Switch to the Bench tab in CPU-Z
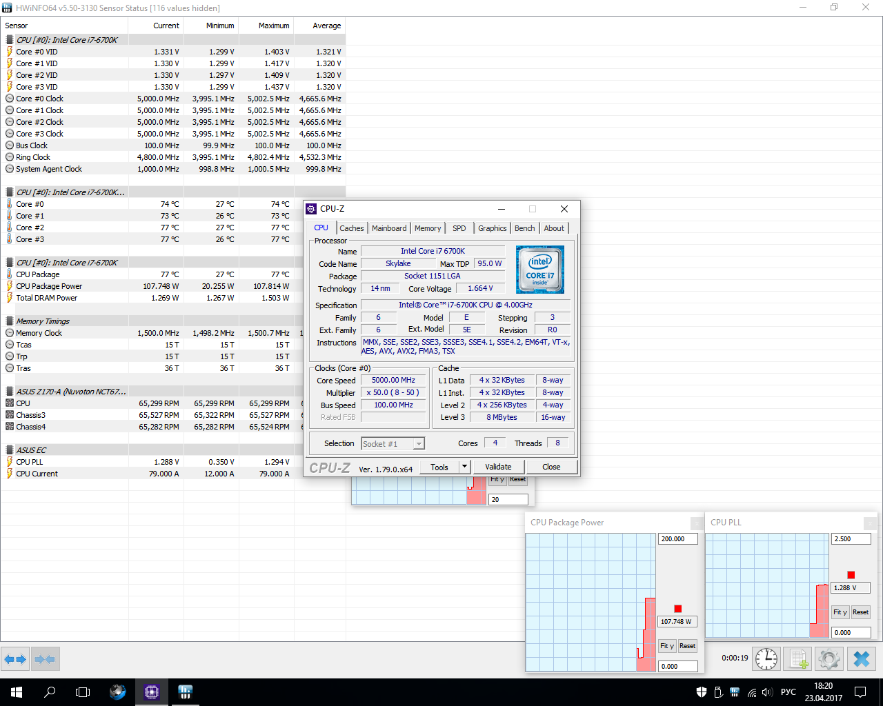 pos(525,228)
